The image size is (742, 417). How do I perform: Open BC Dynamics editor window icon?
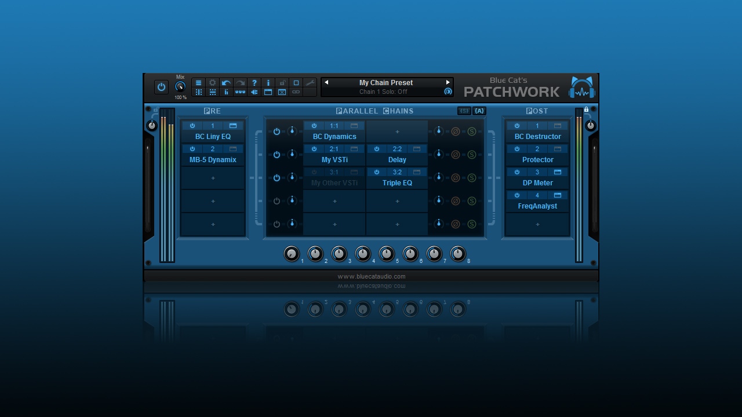(x=354, y=126)
